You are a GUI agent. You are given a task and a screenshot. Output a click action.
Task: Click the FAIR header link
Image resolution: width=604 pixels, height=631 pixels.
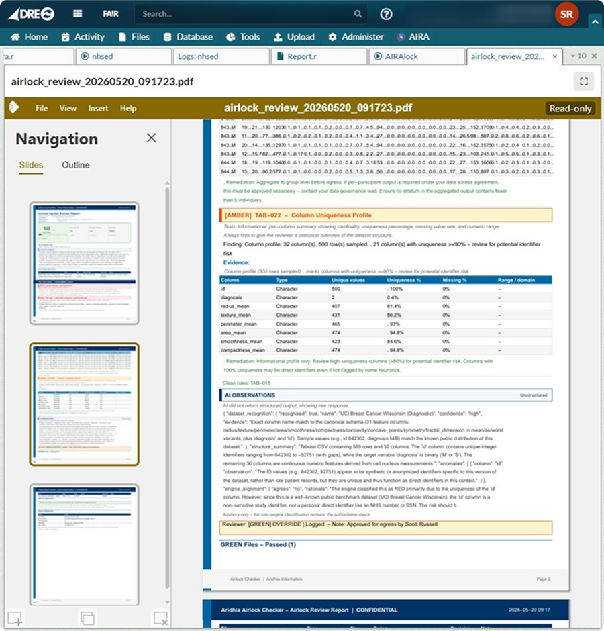point(111,14)
